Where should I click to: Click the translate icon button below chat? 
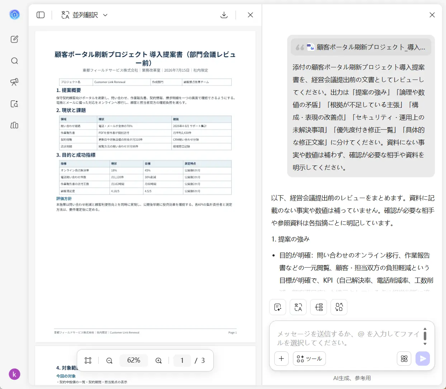[x=298, y=307]
